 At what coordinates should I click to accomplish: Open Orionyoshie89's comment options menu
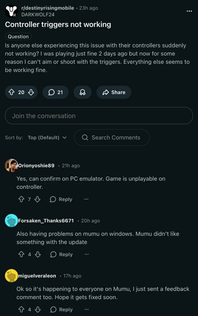[86, 199]
